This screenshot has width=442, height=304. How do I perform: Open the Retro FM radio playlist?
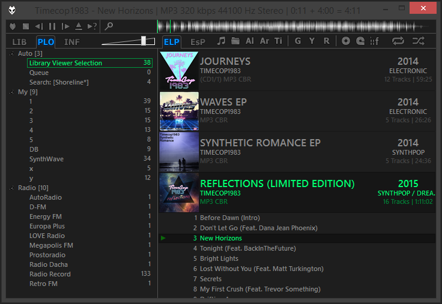pos(89,284)
